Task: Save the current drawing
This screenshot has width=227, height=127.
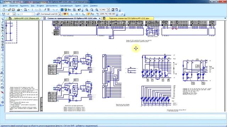Action: 13,10
